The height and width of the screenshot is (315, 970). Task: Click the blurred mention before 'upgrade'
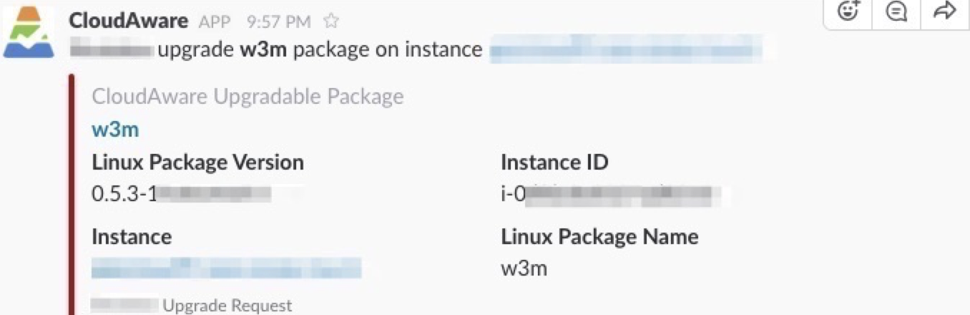click(112, 50)
